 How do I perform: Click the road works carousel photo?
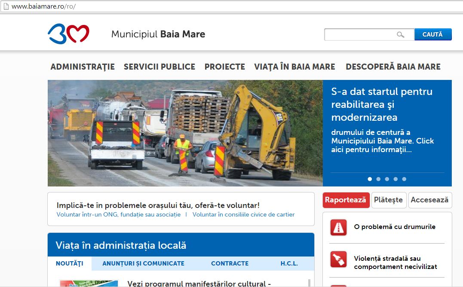185,133
